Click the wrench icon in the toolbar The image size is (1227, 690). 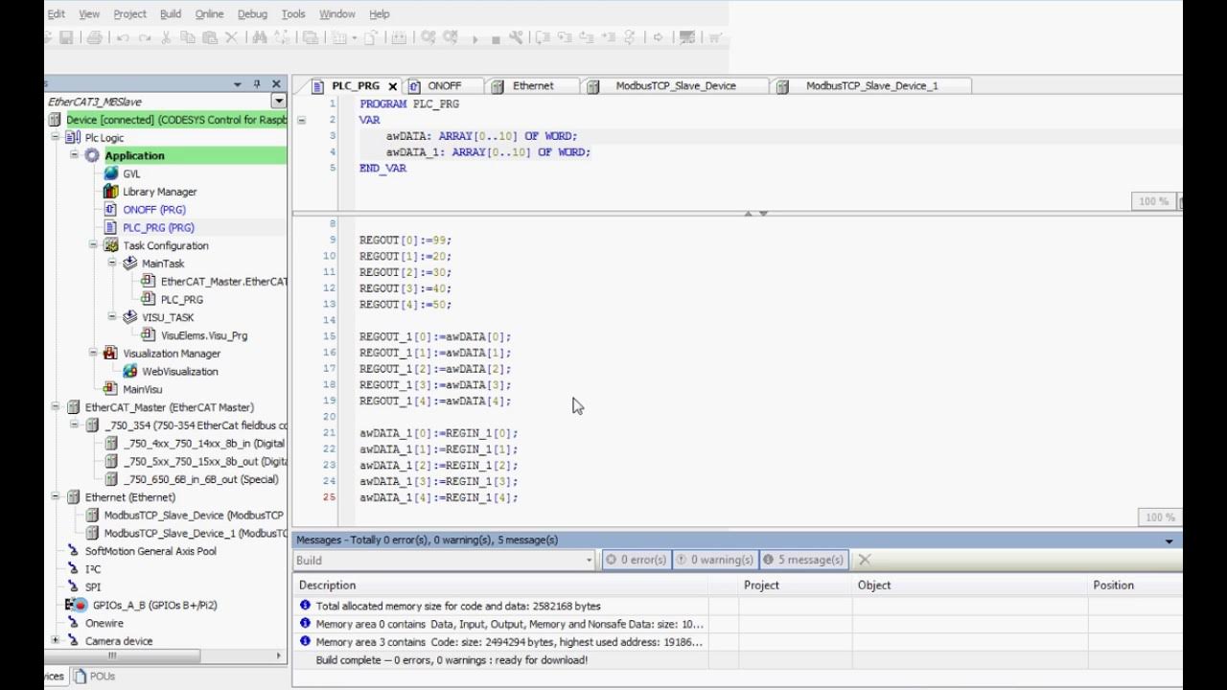pyautogui.click(x=516, y=37)
